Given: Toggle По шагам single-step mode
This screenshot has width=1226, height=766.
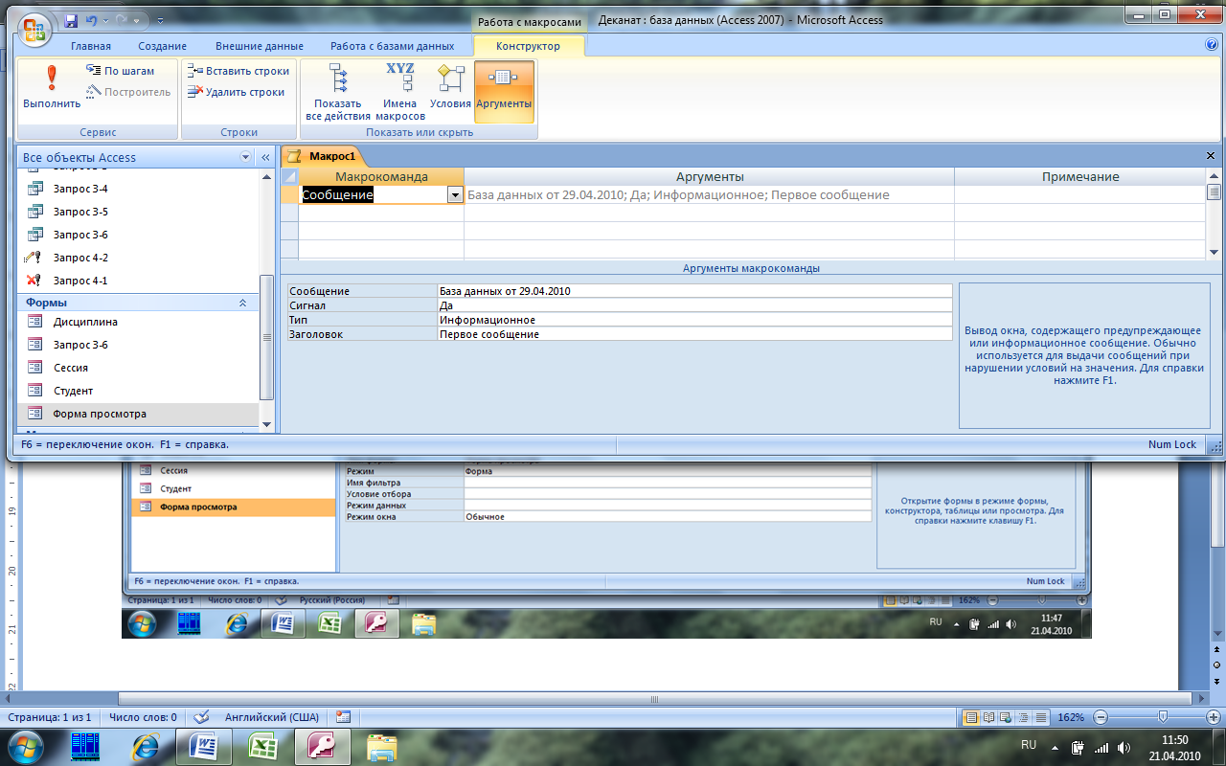Looking at the screenshot, I should 120,71.
